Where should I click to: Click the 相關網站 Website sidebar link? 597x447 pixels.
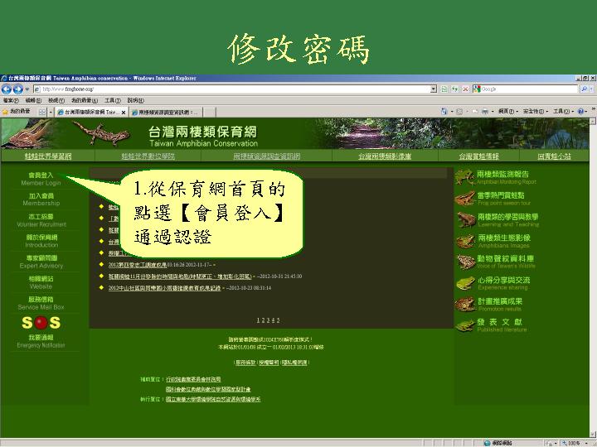coord(41,282)
